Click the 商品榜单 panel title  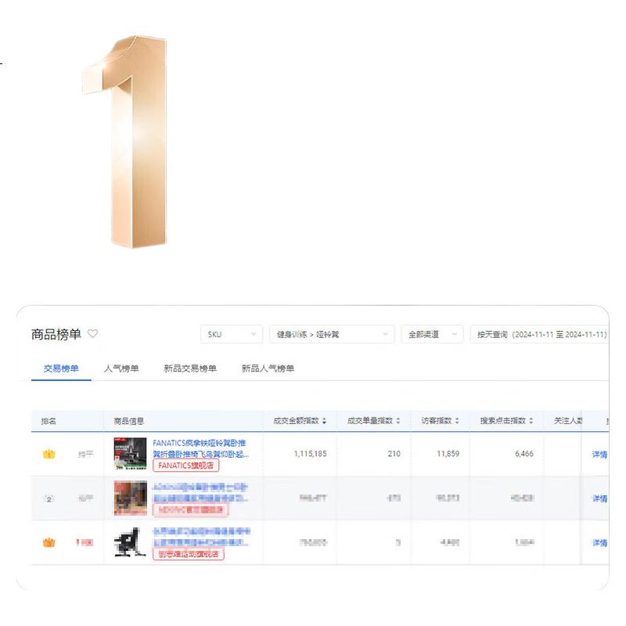click(56, 334)
